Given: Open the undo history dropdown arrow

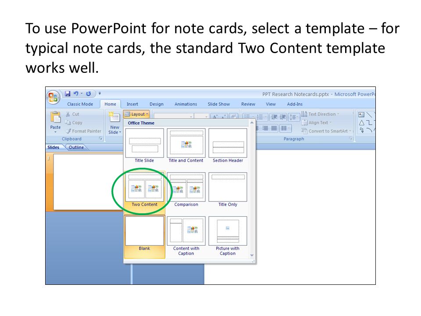Looking at the screenshot, I should (x=82, y=93).
